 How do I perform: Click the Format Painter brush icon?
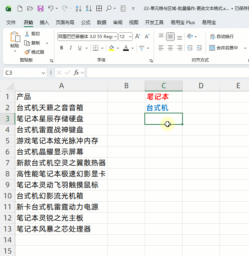click(x=27, y=52)
